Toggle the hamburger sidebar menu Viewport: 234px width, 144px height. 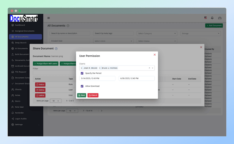point(49,18)
